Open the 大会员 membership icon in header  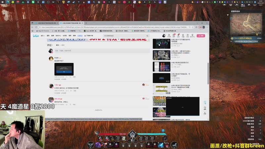(169, 35)
